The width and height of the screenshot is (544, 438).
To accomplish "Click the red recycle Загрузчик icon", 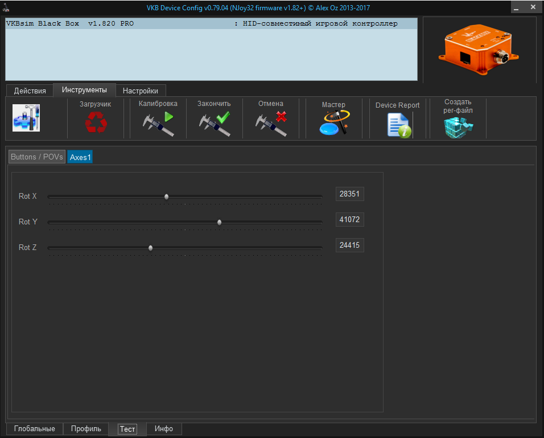I will [x=96, y=122].
